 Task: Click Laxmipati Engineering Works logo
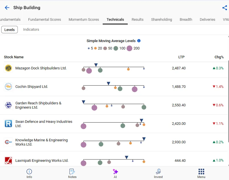(x=8, y=161)
